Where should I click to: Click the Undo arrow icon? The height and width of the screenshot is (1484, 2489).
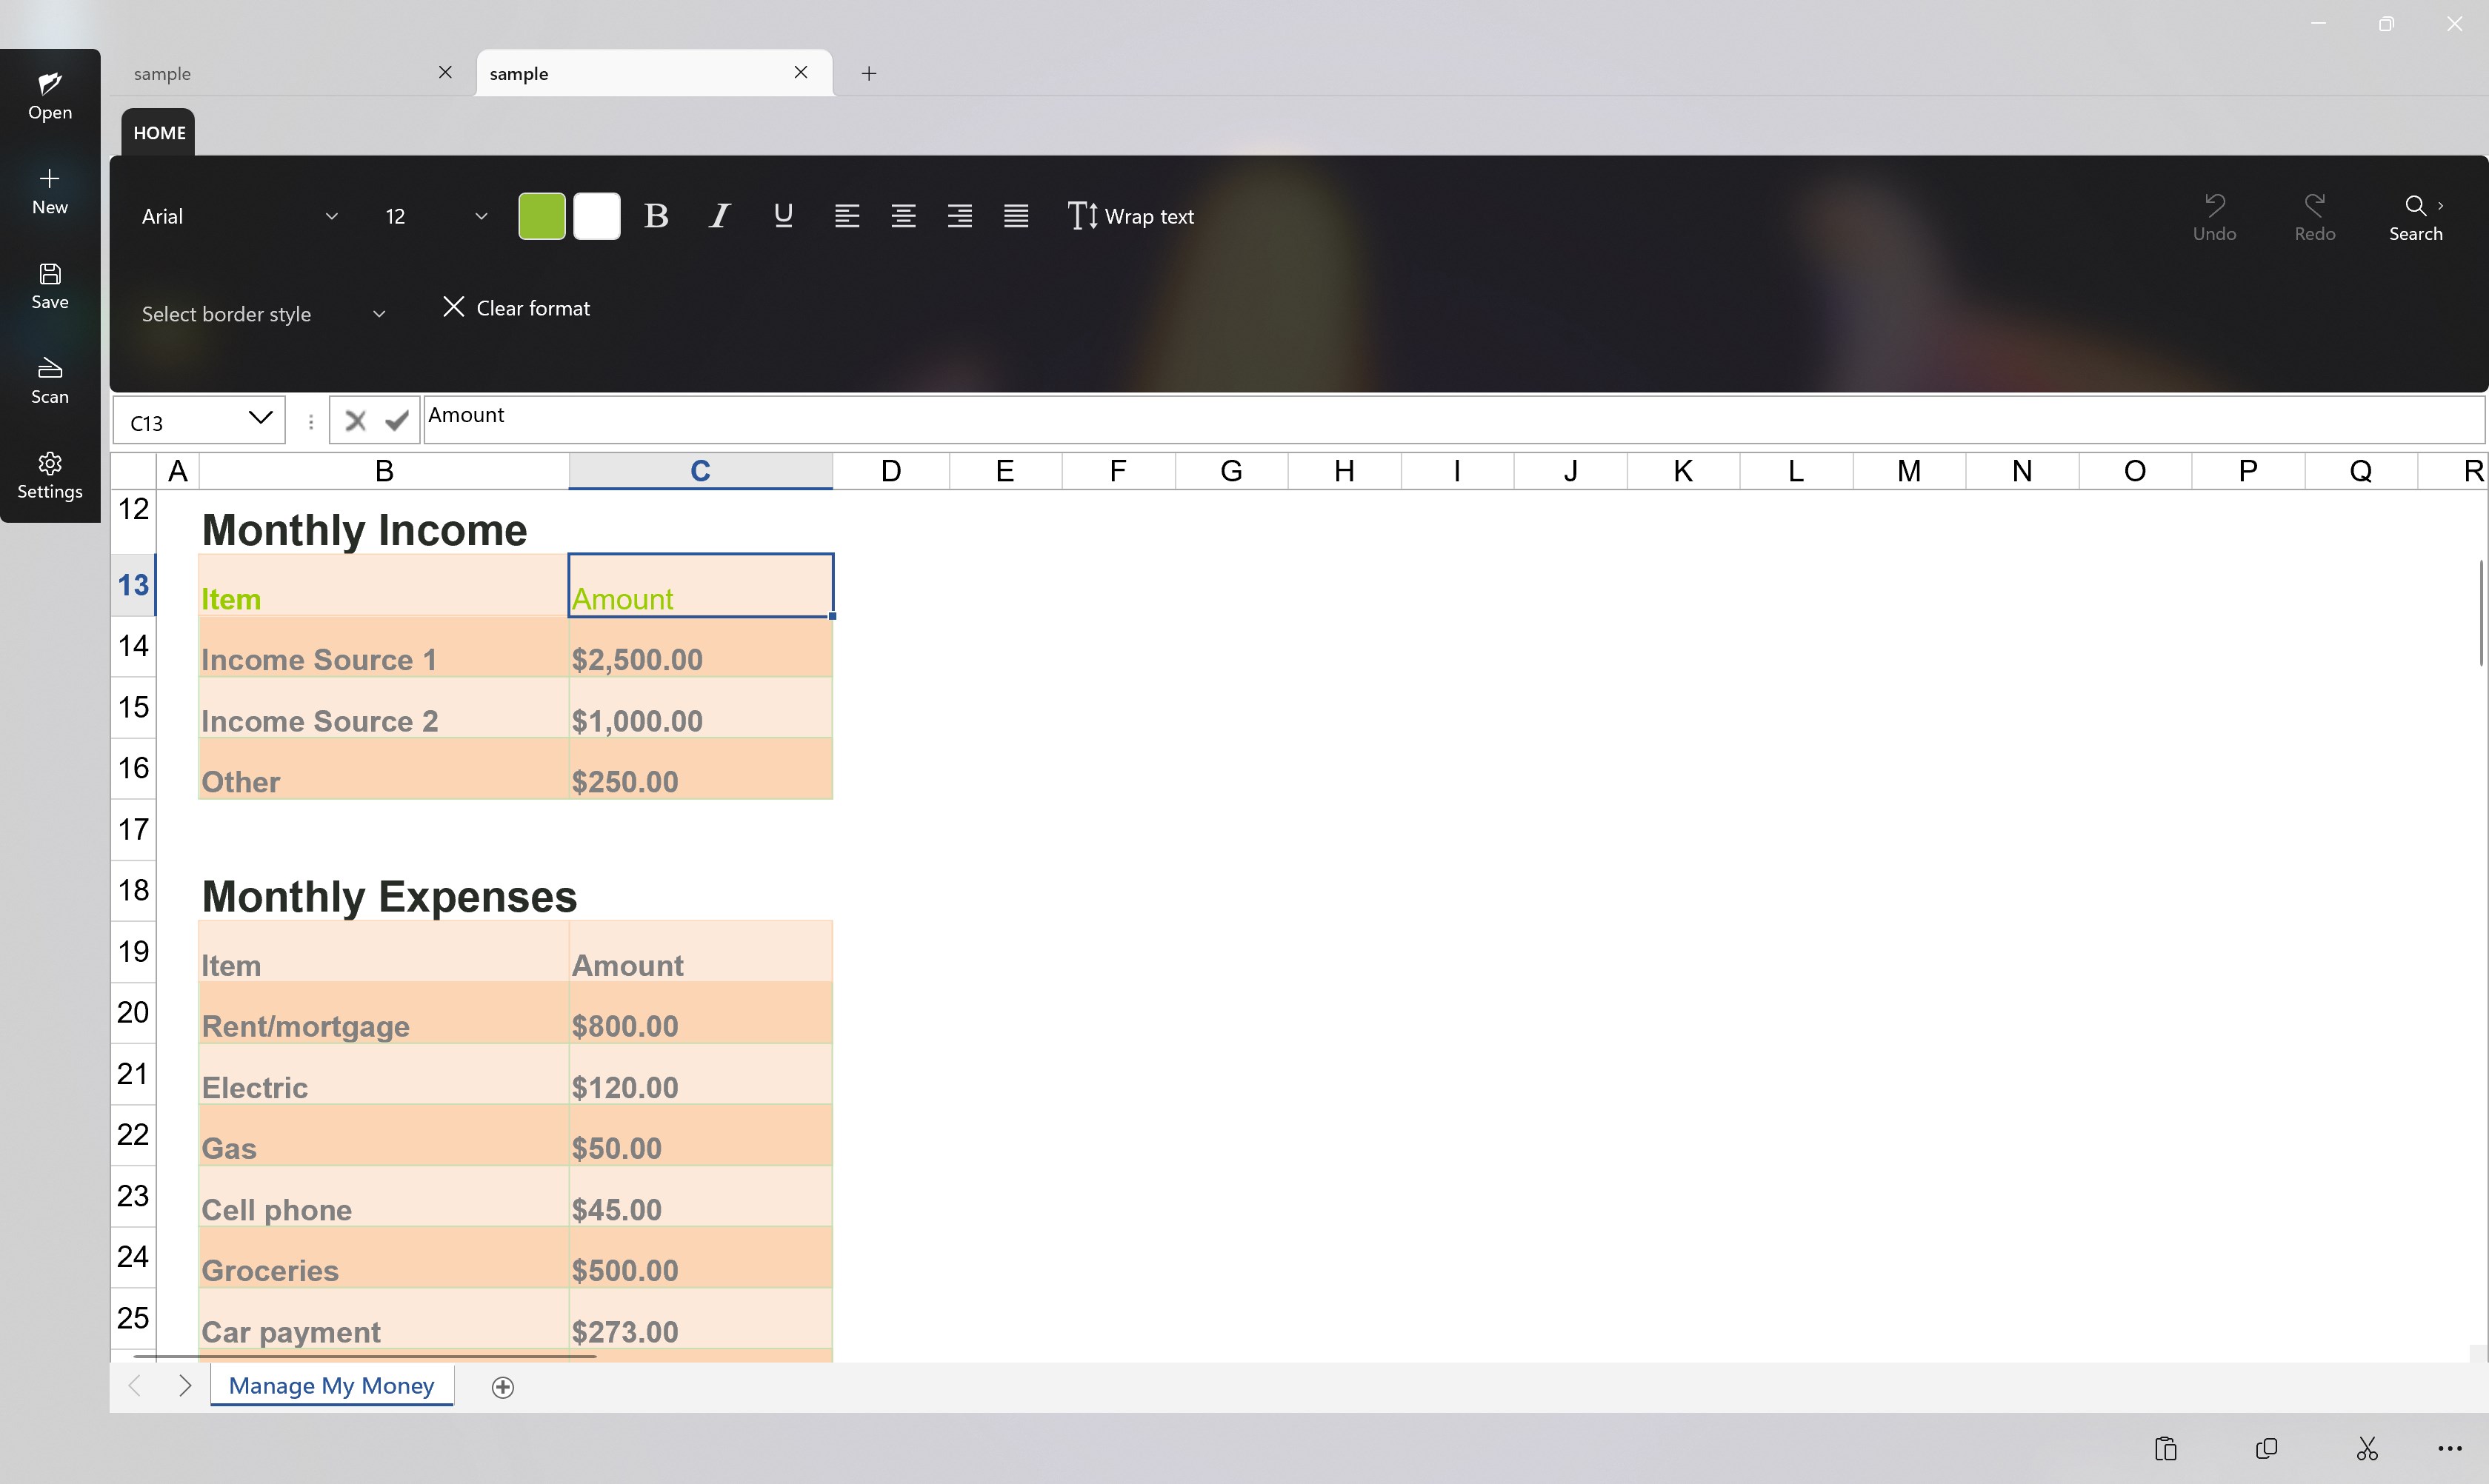pyautogui.click(x=2214, y=206)
